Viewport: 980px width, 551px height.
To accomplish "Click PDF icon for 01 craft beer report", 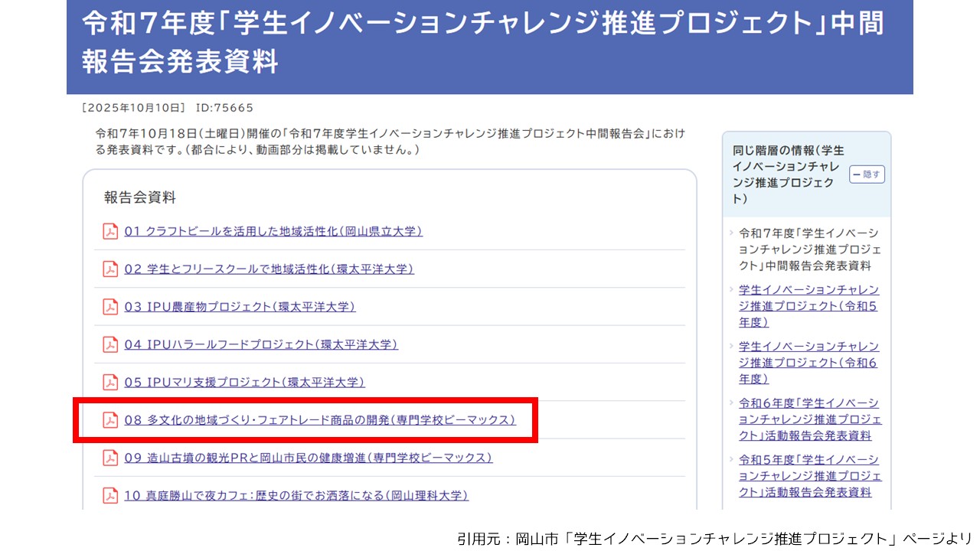I will 110,231.
